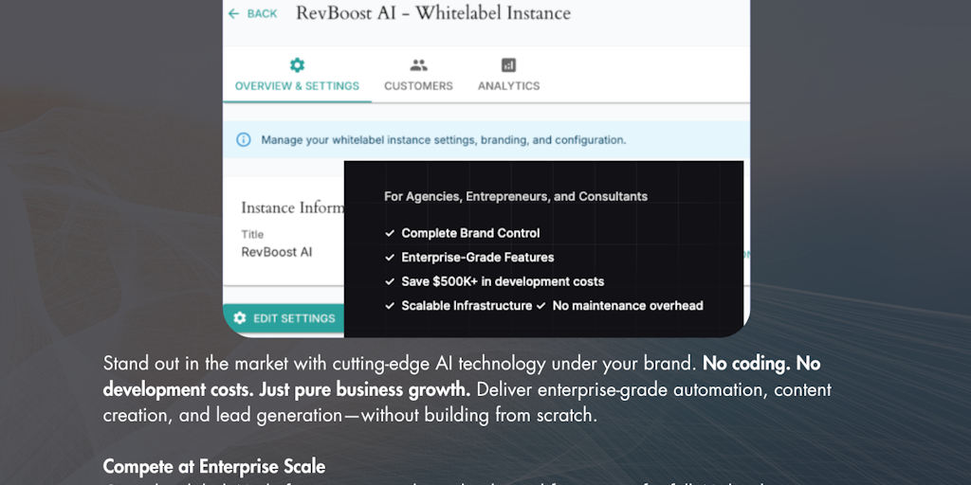
Task: Click the 'Title' field label
Action: pos(252,235)
